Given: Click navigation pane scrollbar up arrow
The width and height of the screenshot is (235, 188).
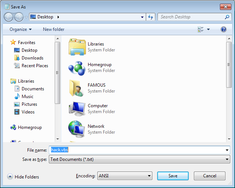Looking at the screenshot, I should coord(58,39).
